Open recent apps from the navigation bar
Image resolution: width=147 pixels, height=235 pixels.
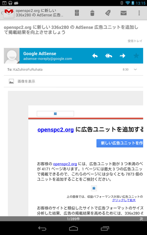click(105, 228)
